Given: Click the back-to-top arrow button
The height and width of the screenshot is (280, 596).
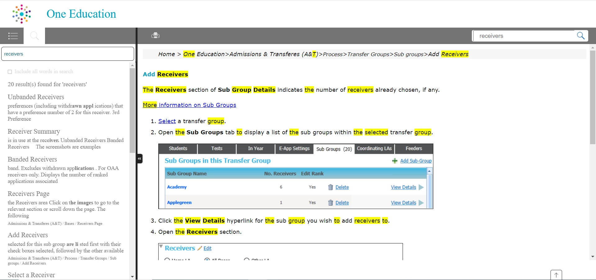Looking at the screenshot, I should coord(556,275).
